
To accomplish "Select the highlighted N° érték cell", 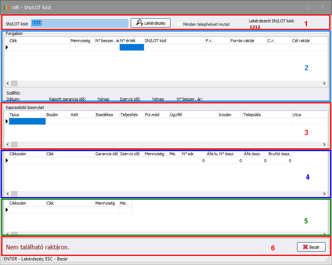I will [x=131, y=47].
